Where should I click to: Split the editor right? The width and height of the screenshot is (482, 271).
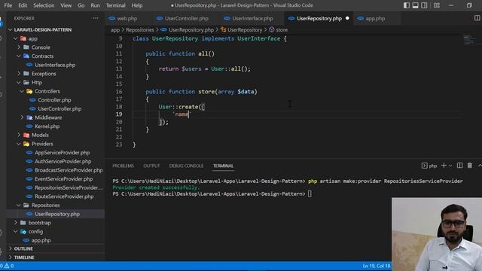point(477,18)
